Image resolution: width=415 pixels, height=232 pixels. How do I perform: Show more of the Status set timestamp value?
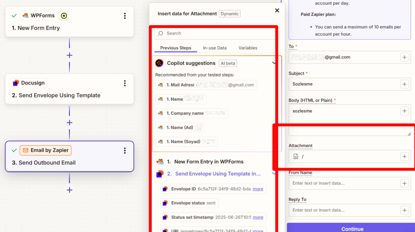pyautogui.click(x=258, y=217)
